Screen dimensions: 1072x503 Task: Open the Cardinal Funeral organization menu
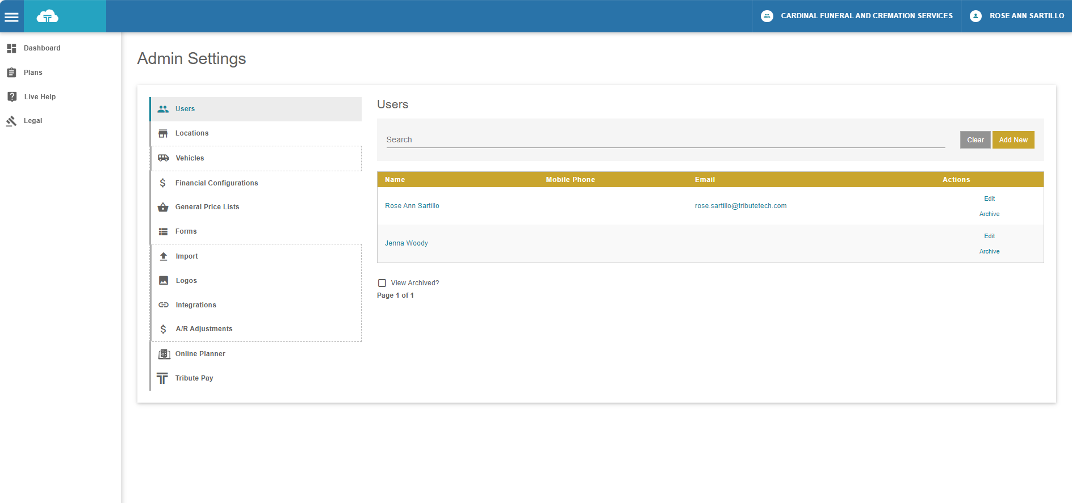[857, 16]
